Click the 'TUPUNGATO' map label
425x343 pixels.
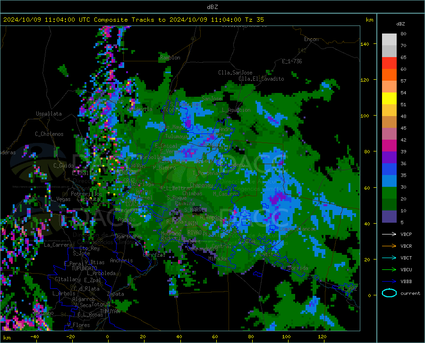click(85, 268)
